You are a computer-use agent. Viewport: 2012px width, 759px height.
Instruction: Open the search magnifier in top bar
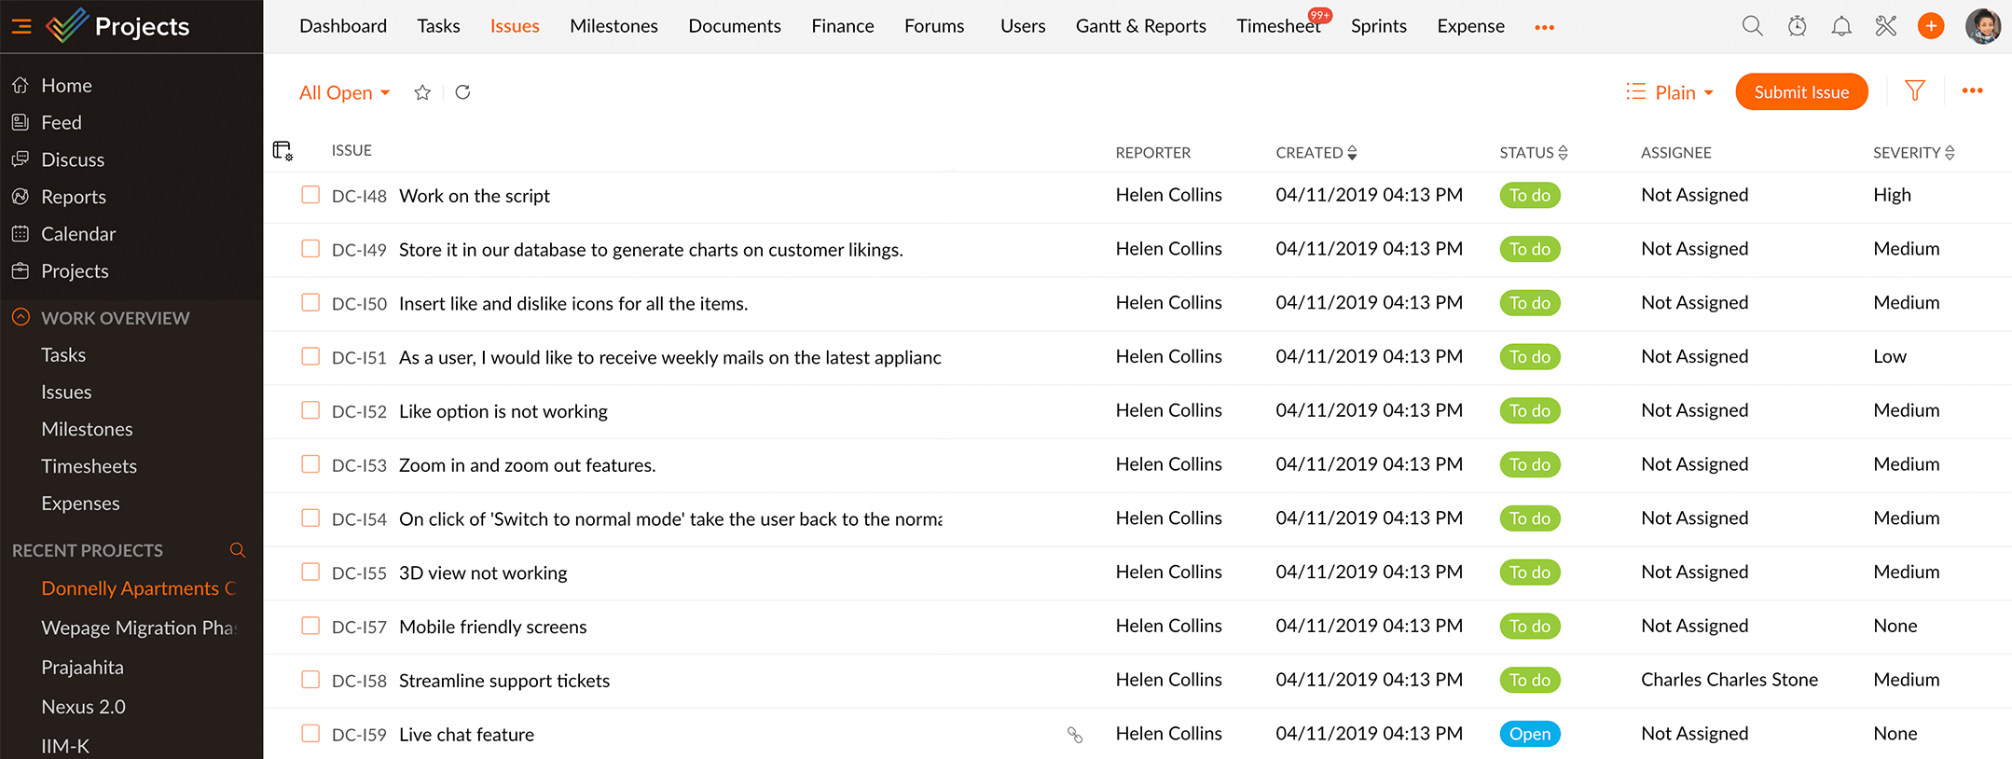pyautogui.click(x=1752, y=26)
